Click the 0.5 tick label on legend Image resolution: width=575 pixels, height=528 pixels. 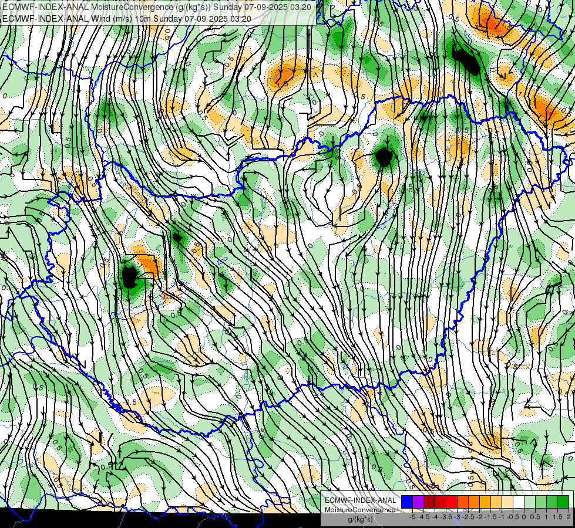point(535,517)
